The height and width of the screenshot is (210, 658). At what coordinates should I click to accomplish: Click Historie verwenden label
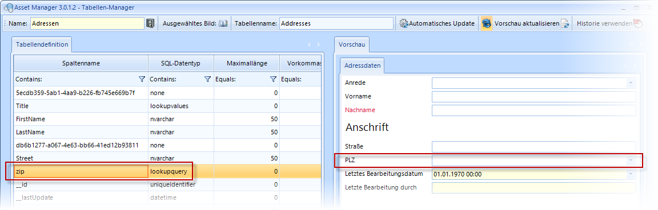604,23
